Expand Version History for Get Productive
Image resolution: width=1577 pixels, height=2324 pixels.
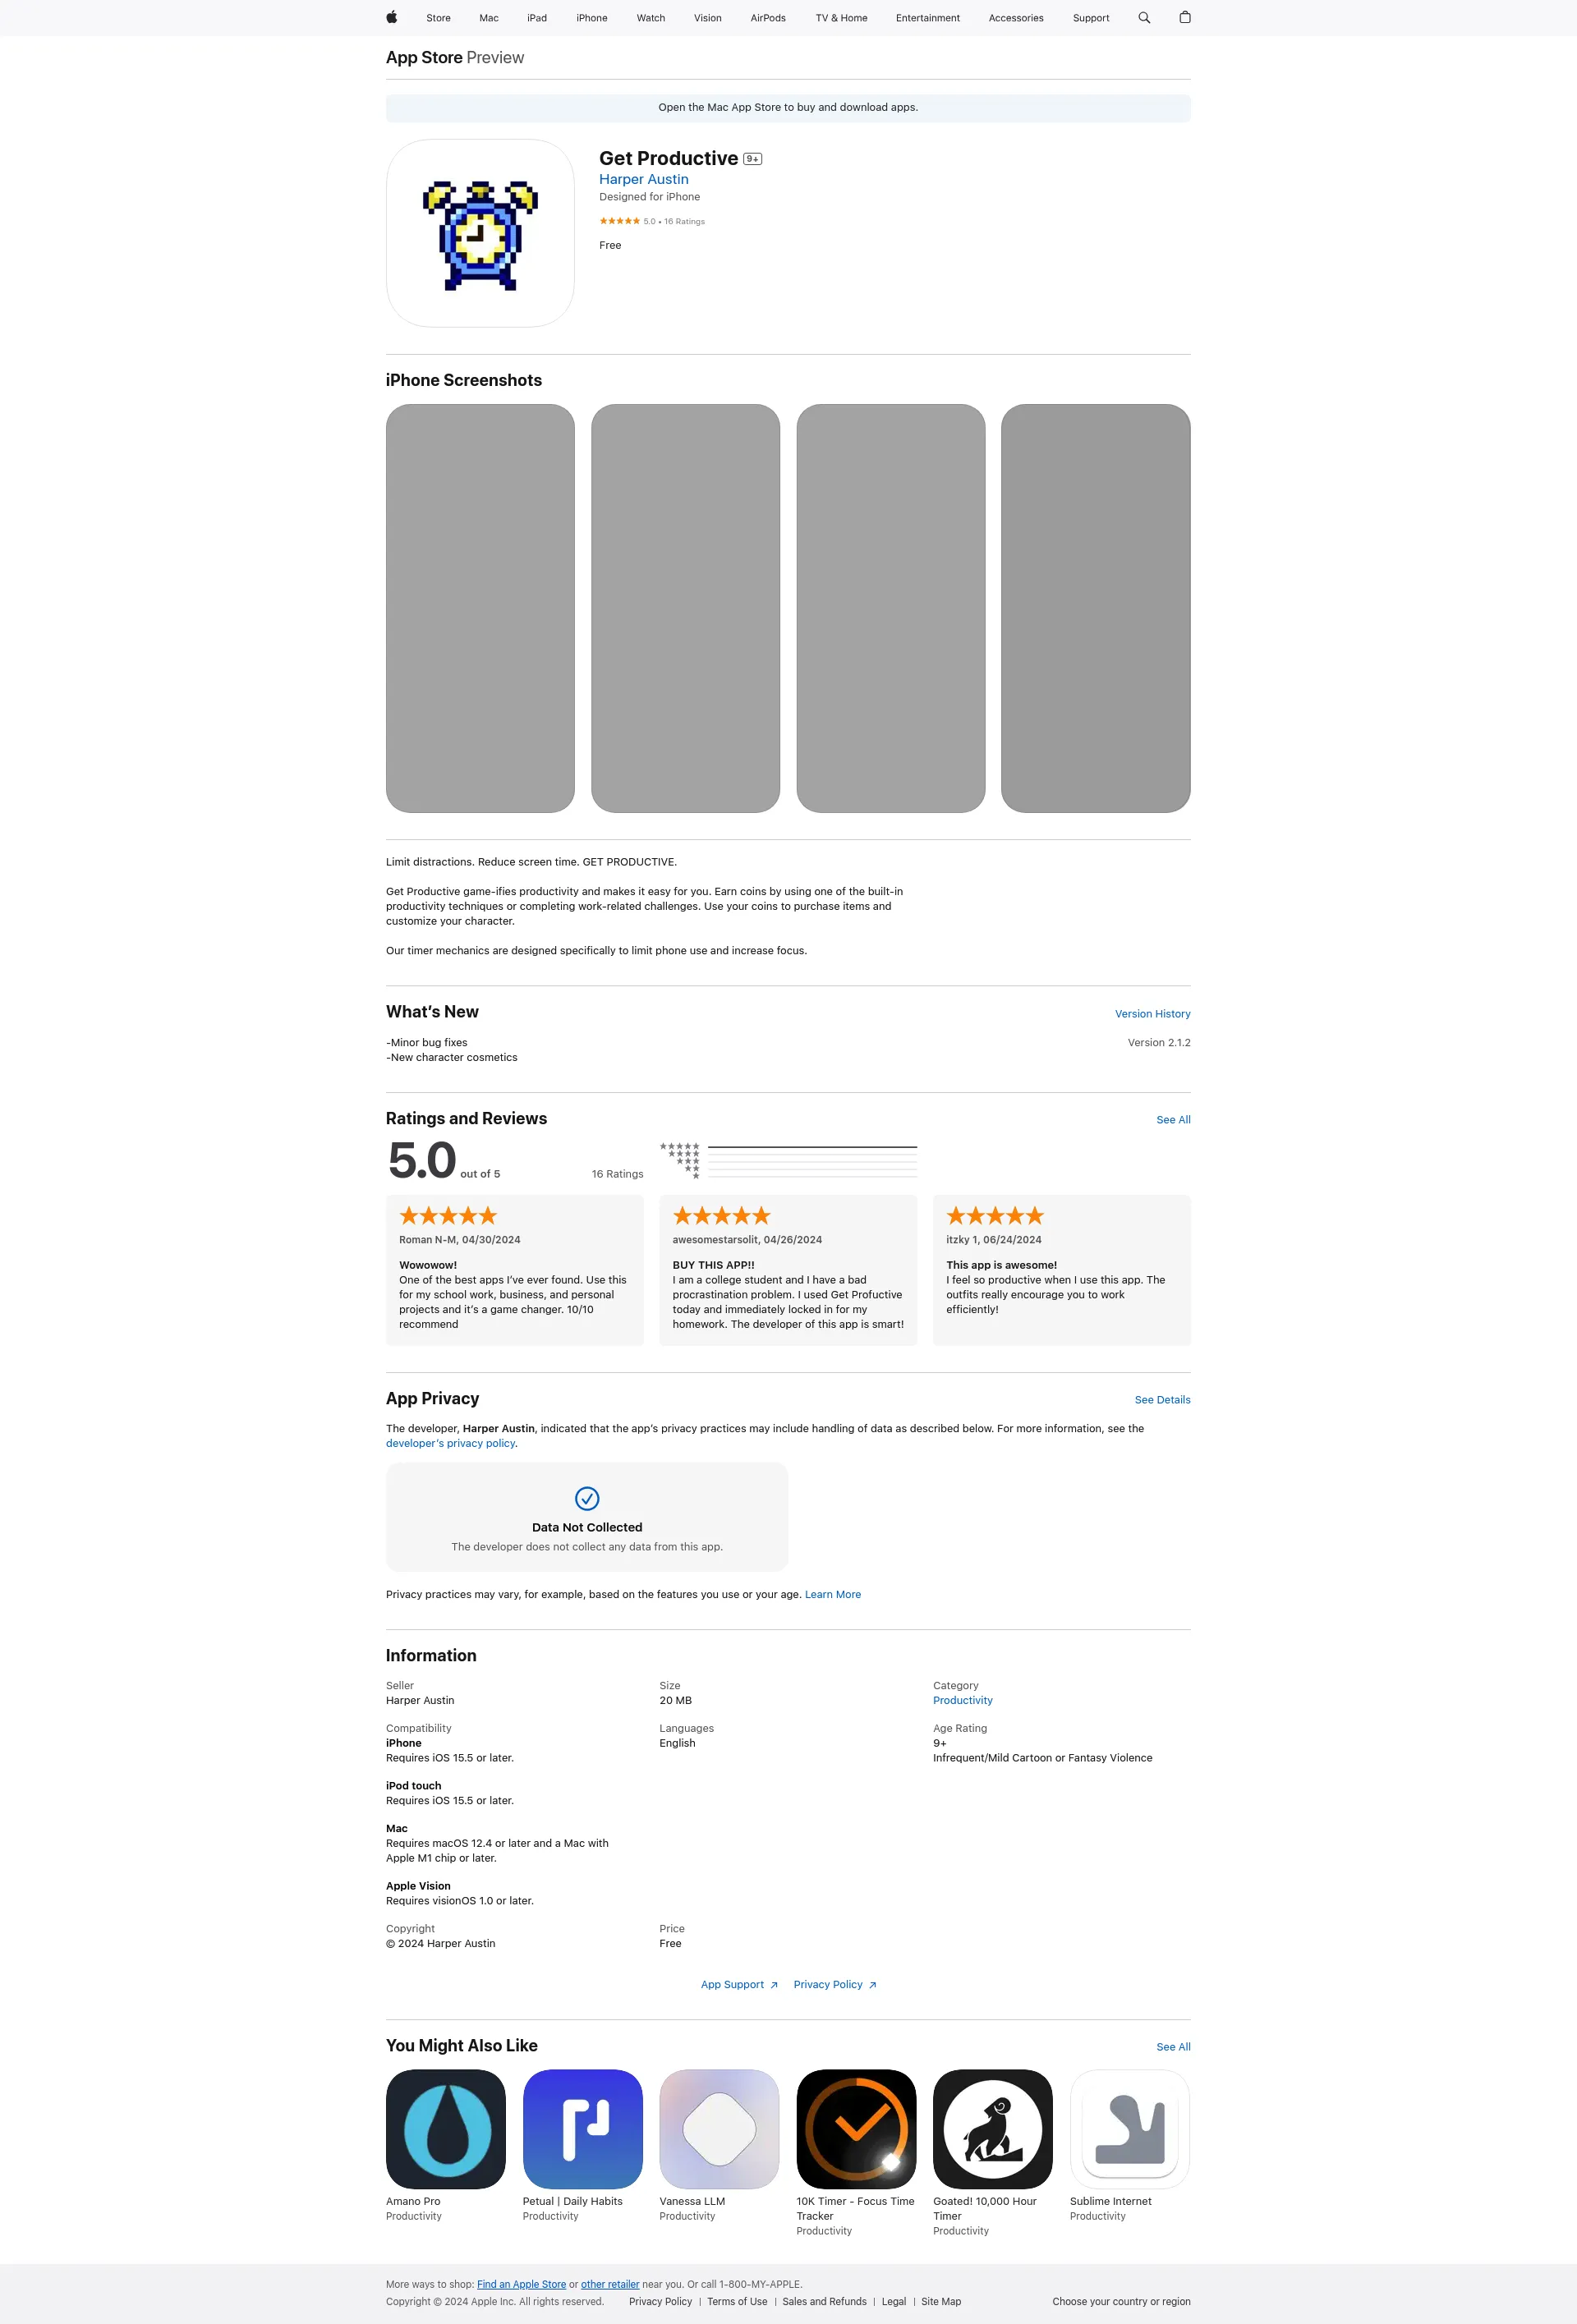point(1155,1013)
